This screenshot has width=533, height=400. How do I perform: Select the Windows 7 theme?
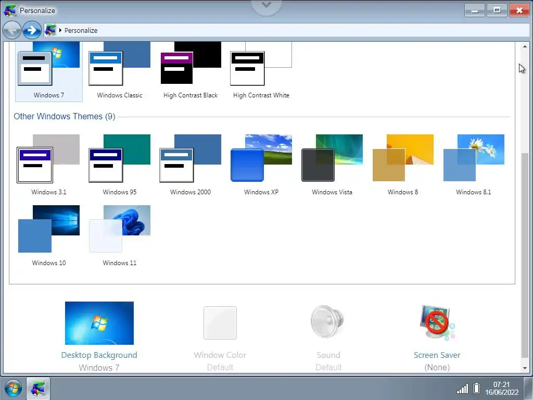pos(48,71)
